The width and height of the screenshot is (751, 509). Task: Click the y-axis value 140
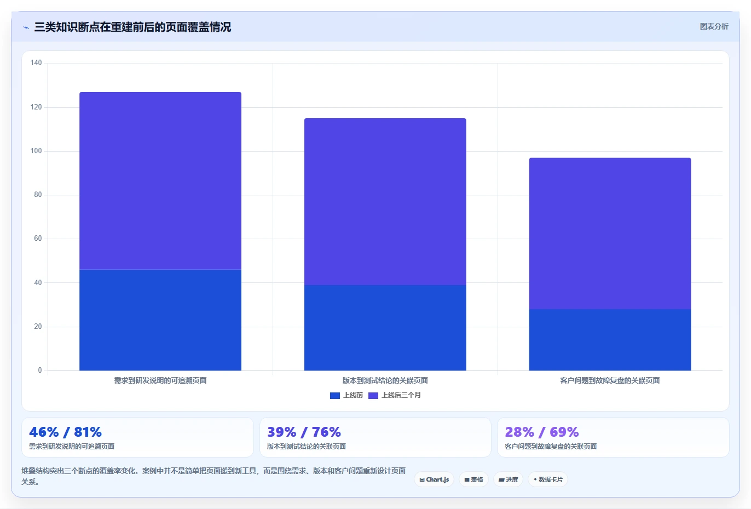point(36,63)
